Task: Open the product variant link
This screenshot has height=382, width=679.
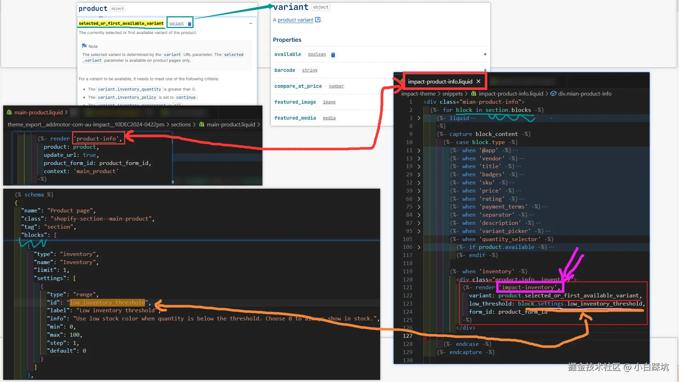Action: [295, 20]
